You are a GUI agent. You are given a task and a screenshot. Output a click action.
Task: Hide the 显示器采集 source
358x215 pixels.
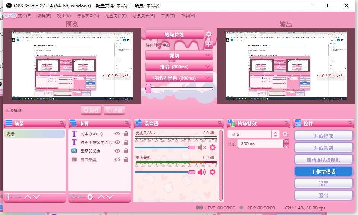117,151
